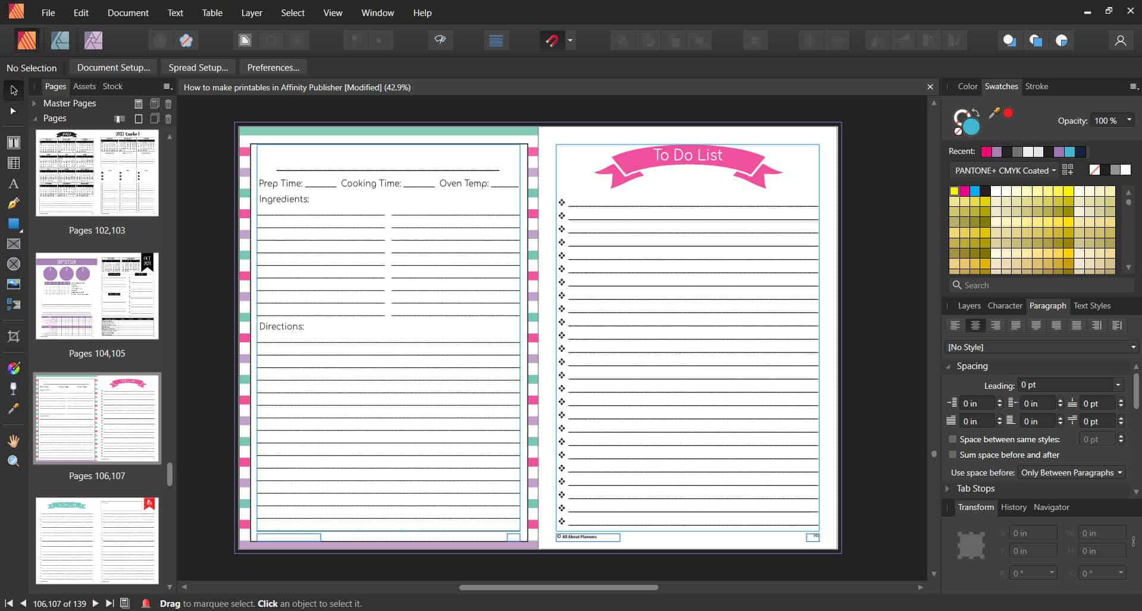Select the Color Picker tool in toolbox
Viewport: 1142px width, 611px height.
point(13,409)
